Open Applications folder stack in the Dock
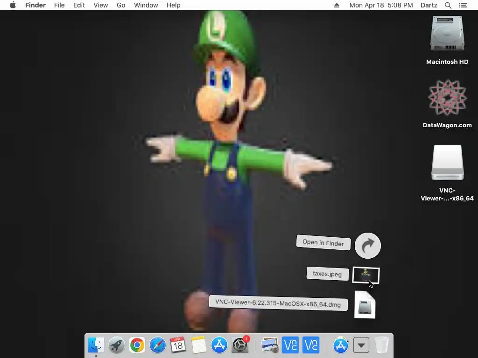The height and width of the screenshot is (358, 478). point(340,345)
